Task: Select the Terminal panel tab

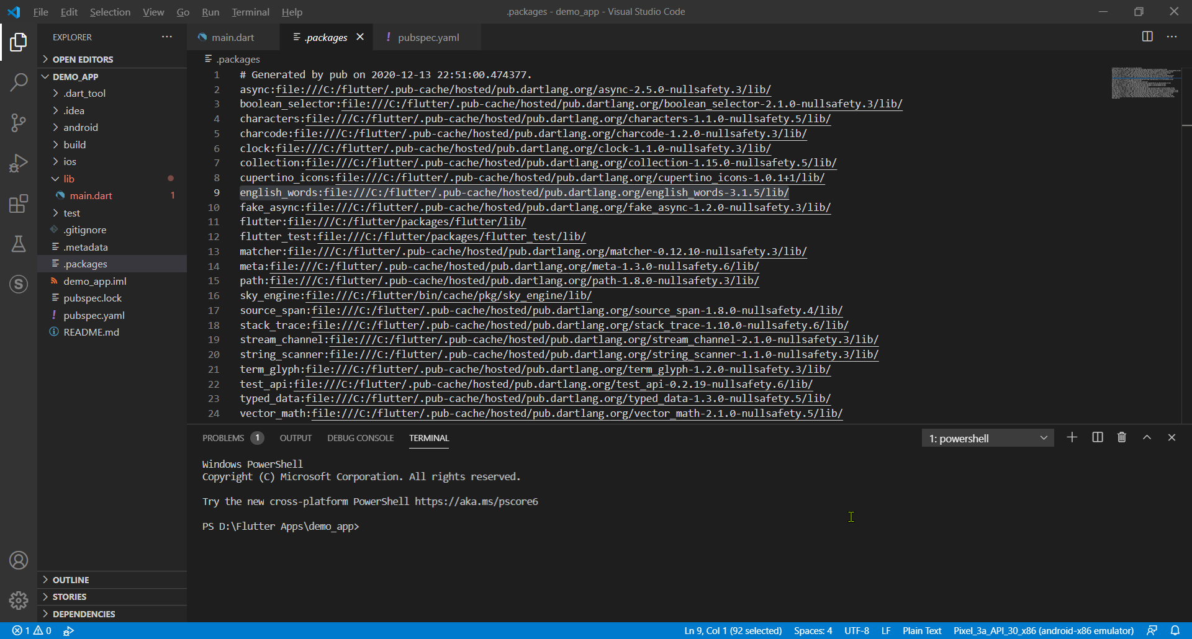Action: pyautogui.click(x=429, y=438)
